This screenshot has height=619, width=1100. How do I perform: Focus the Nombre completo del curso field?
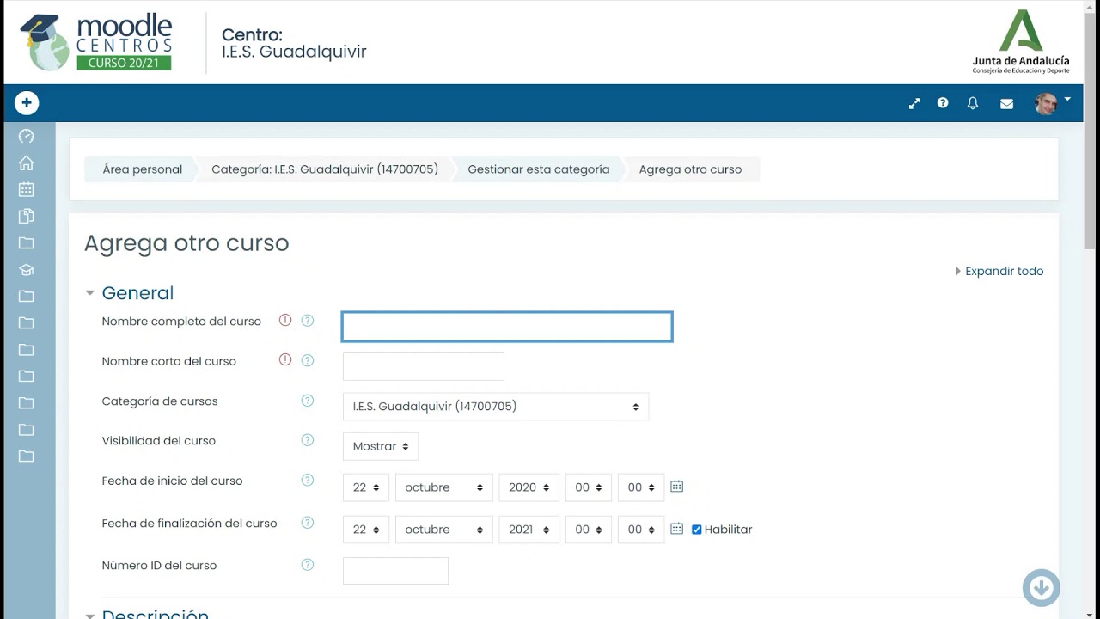click(507, 327)
